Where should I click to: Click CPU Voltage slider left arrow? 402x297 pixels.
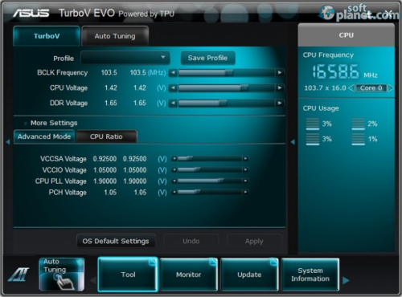point(173,87)
